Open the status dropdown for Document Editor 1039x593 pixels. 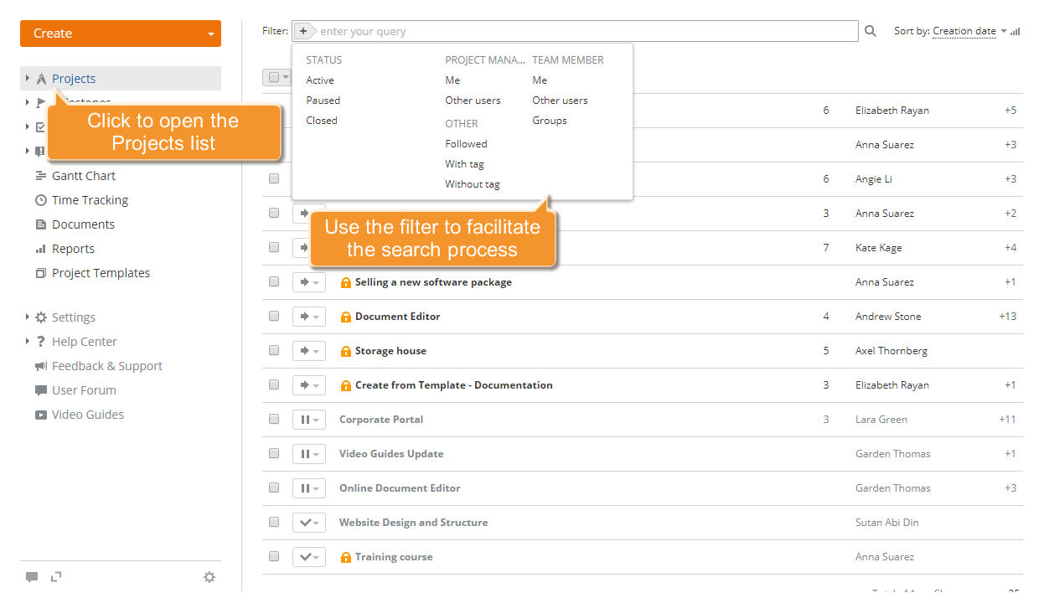point(309,316)
